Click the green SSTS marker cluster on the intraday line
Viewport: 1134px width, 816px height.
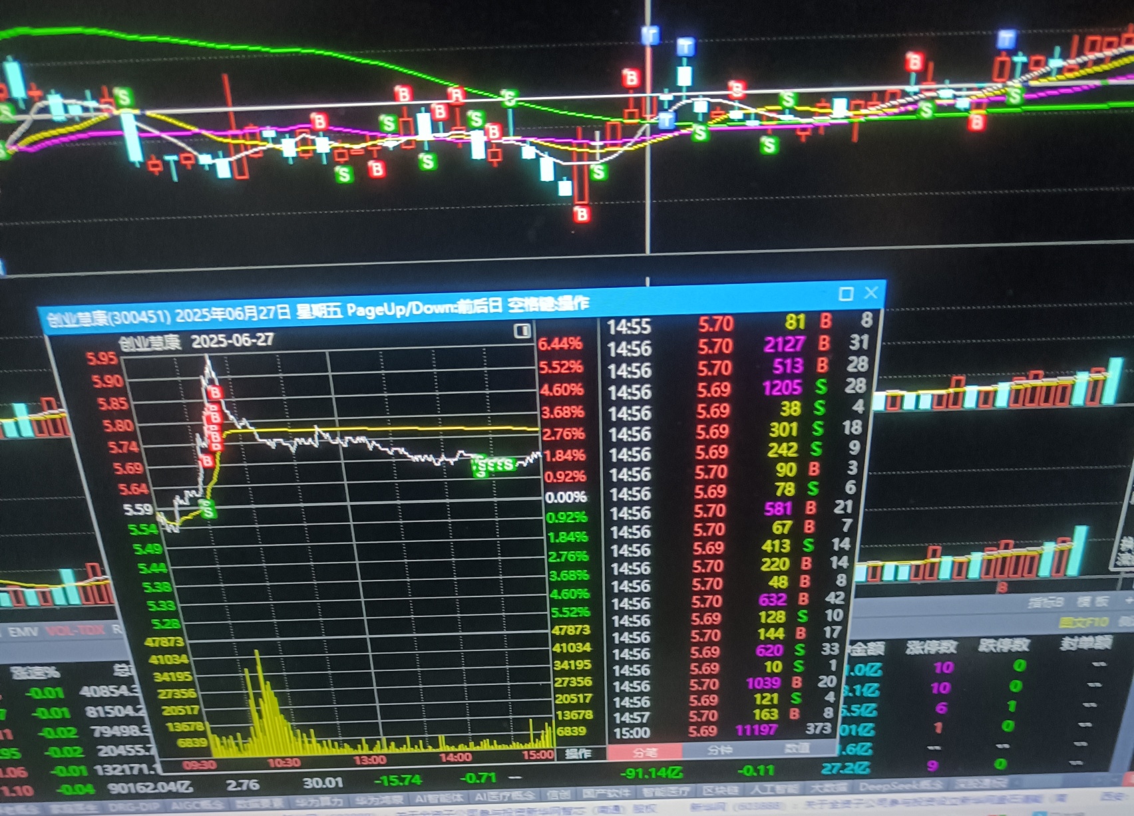point(493,465)
